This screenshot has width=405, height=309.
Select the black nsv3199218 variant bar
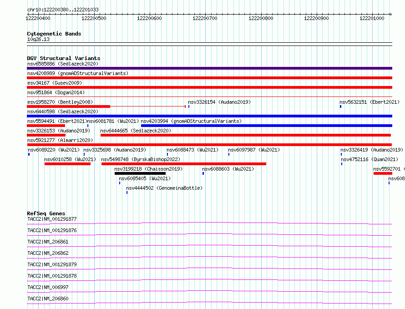(140, 173)
